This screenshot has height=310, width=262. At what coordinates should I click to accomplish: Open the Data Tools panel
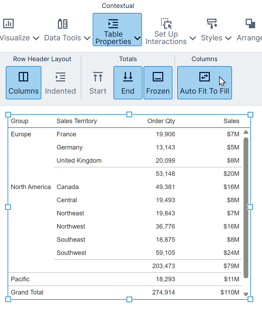point(62,23)
